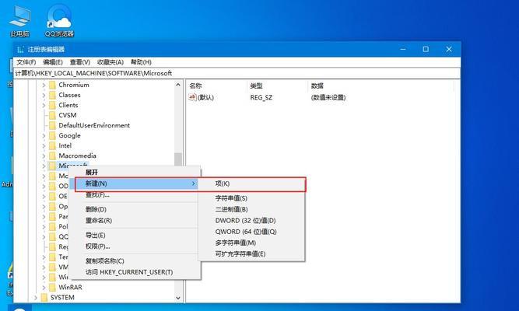Click the tree scrollbar up arrow

178,85
